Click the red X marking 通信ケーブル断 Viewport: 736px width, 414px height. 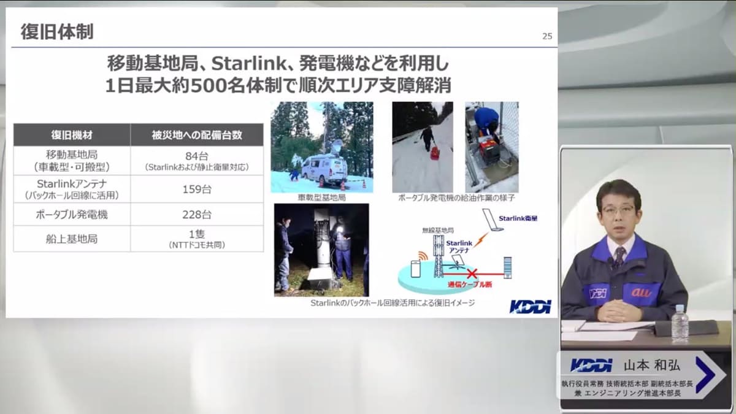click(x=472, y=273)
